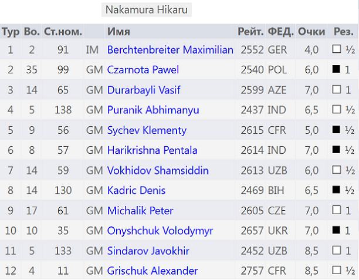359x280 pixels.
Task: Select Sindarov Javokhir link
Action: click(x=148, y=251)
